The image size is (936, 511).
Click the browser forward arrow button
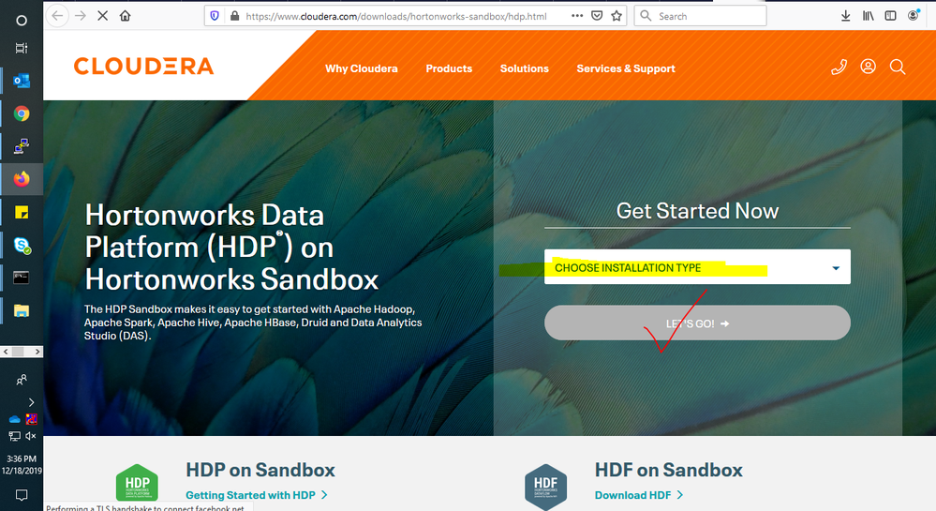click(80, 16)
